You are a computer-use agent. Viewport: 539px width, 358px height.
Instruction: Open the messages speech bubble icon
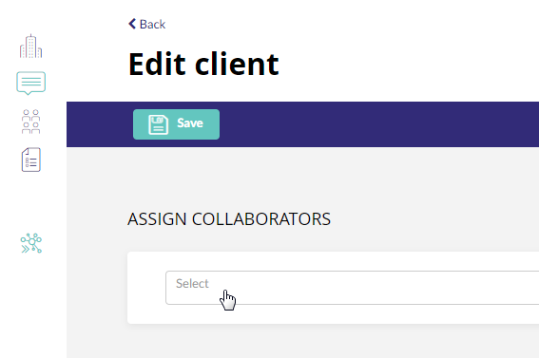coord(31,83)
